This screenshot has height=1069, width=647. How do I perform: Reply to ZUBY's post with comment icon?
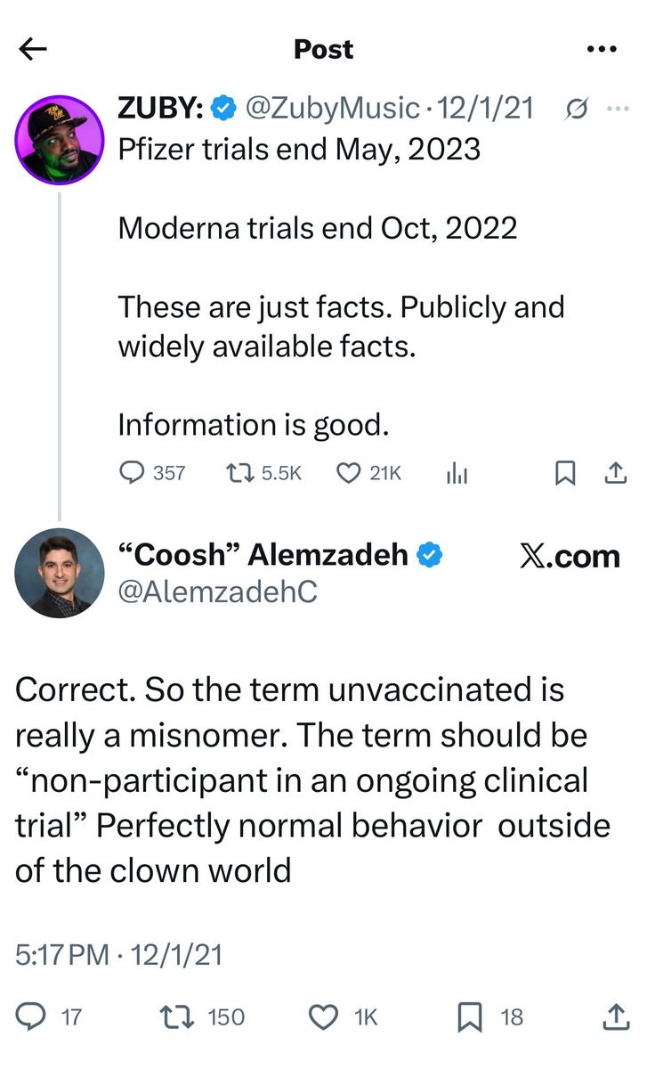point(131,473)
